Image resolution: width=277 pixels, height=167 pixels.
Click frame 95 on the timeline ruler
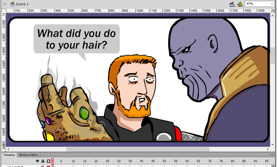click(267, 161)
